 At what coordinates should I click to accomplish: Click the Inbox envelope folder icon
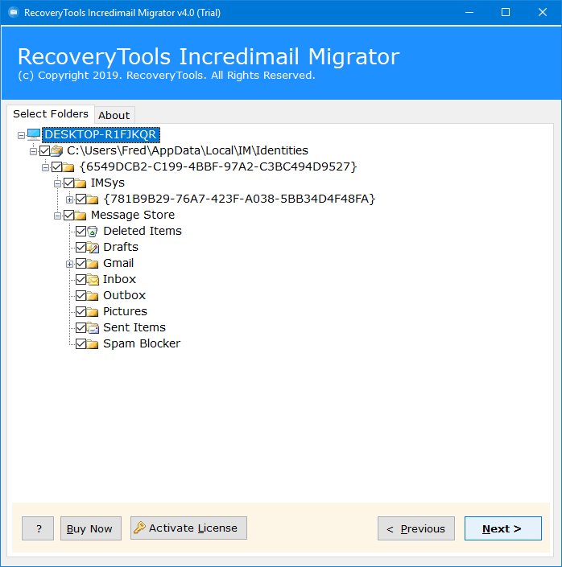coord(93,280)
